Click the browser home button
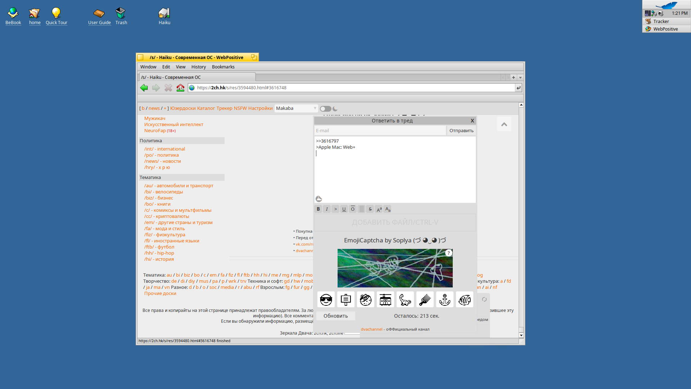This screenshot has width=691, height=389. point(180,88)
